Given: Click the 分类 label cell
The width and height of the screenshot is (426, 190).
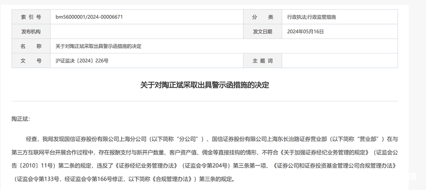Looking at the screenshot, I should click(262, 17).
